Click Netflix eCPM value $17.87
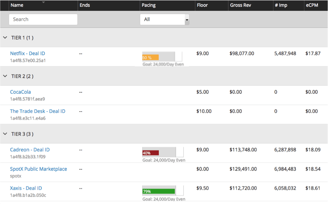The image size is (328, 204). [x=313, y=54]
